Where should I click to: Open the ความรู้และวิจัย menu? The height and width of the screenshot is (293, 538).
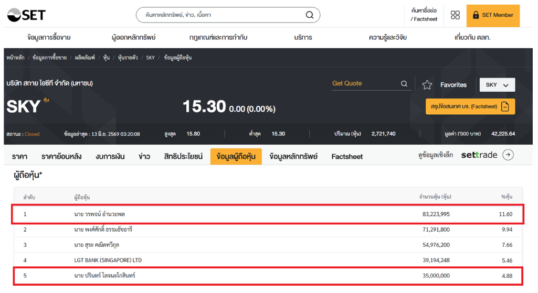(388, 37)
